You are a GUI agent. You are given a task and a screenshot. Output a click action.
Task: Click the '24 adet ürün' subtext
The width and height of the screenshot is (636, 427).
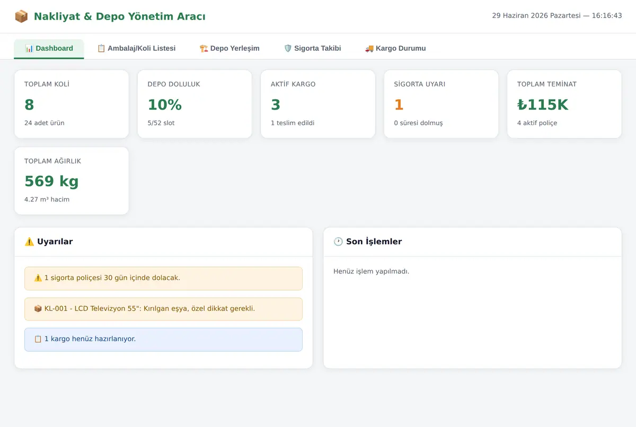click(x=45, y=123)
